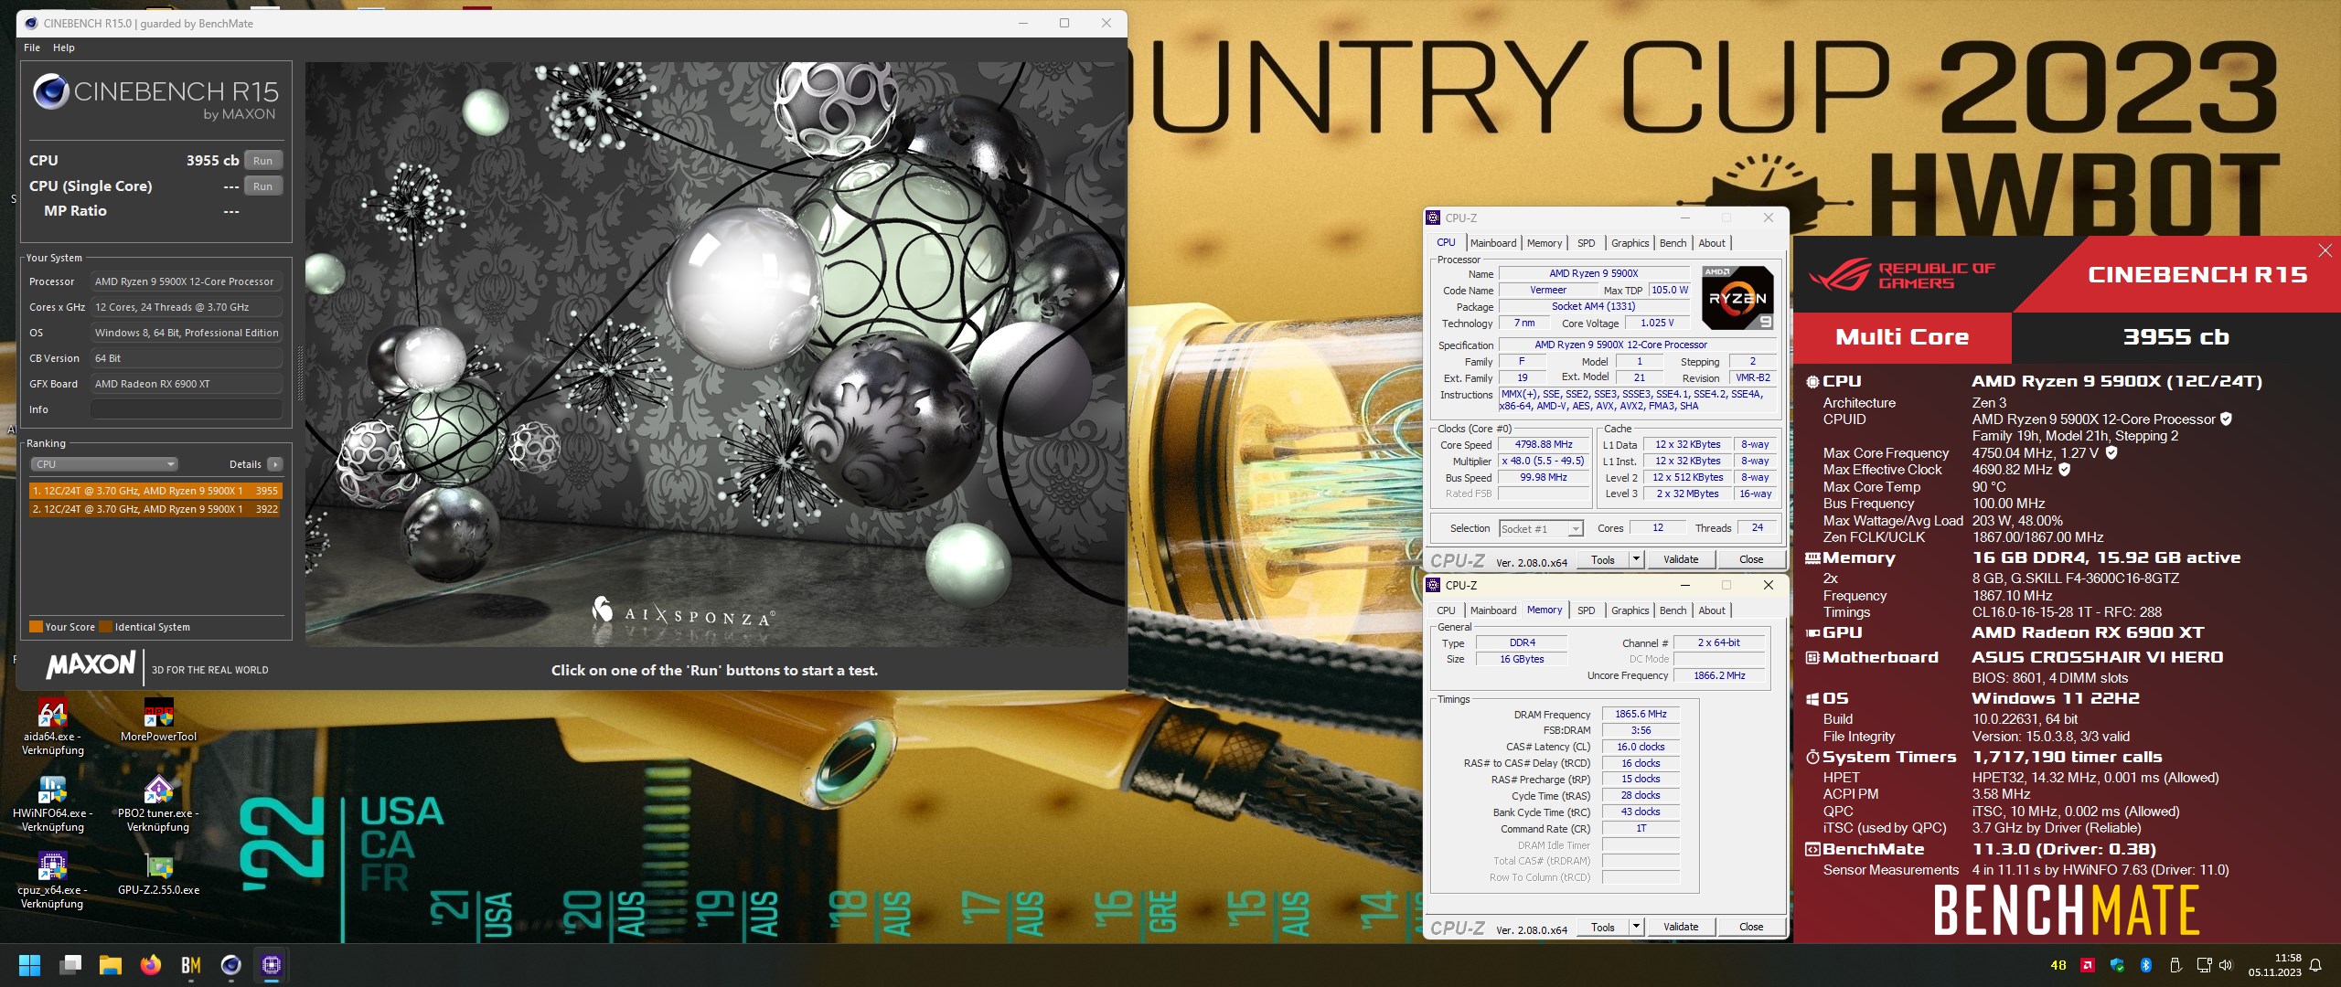This screenshot has height=987, width=2341.
Task: Click the USB safely remove tray icon
Action: coord(2175,965)
